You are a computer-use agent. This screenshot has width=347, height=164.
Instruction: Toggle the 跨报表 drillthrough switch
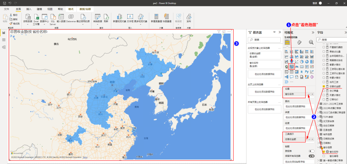[311, 151]
